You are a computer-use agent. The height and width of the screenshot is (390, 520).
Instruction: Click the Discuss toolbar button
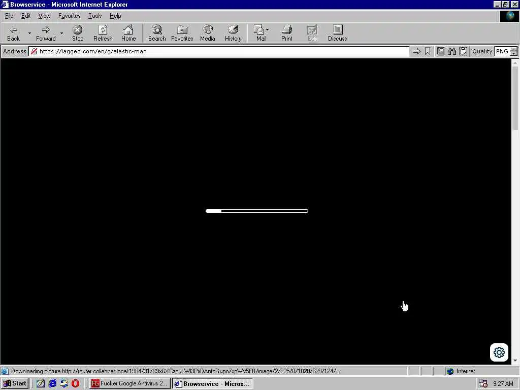[337, 33]
